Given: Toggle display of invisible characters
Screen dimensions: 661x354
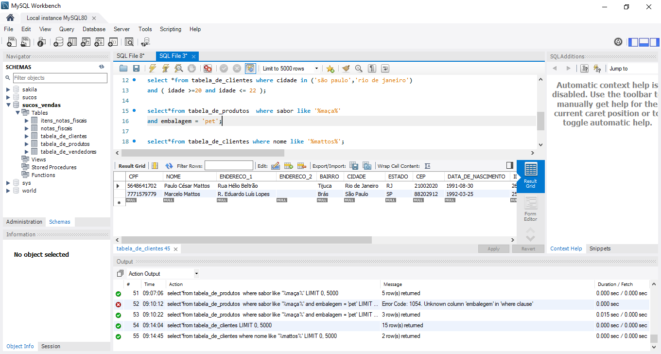Looking at the screenshot, I should click(x=372, y=69).
